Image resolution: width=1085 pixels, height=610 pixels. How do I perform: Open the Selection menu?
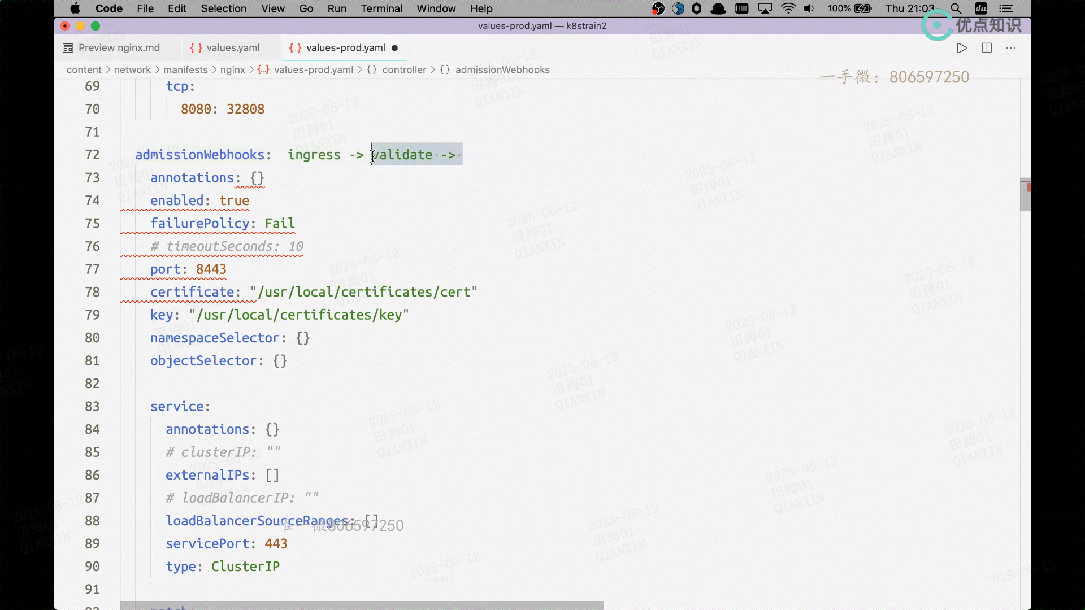click(223, 8)
